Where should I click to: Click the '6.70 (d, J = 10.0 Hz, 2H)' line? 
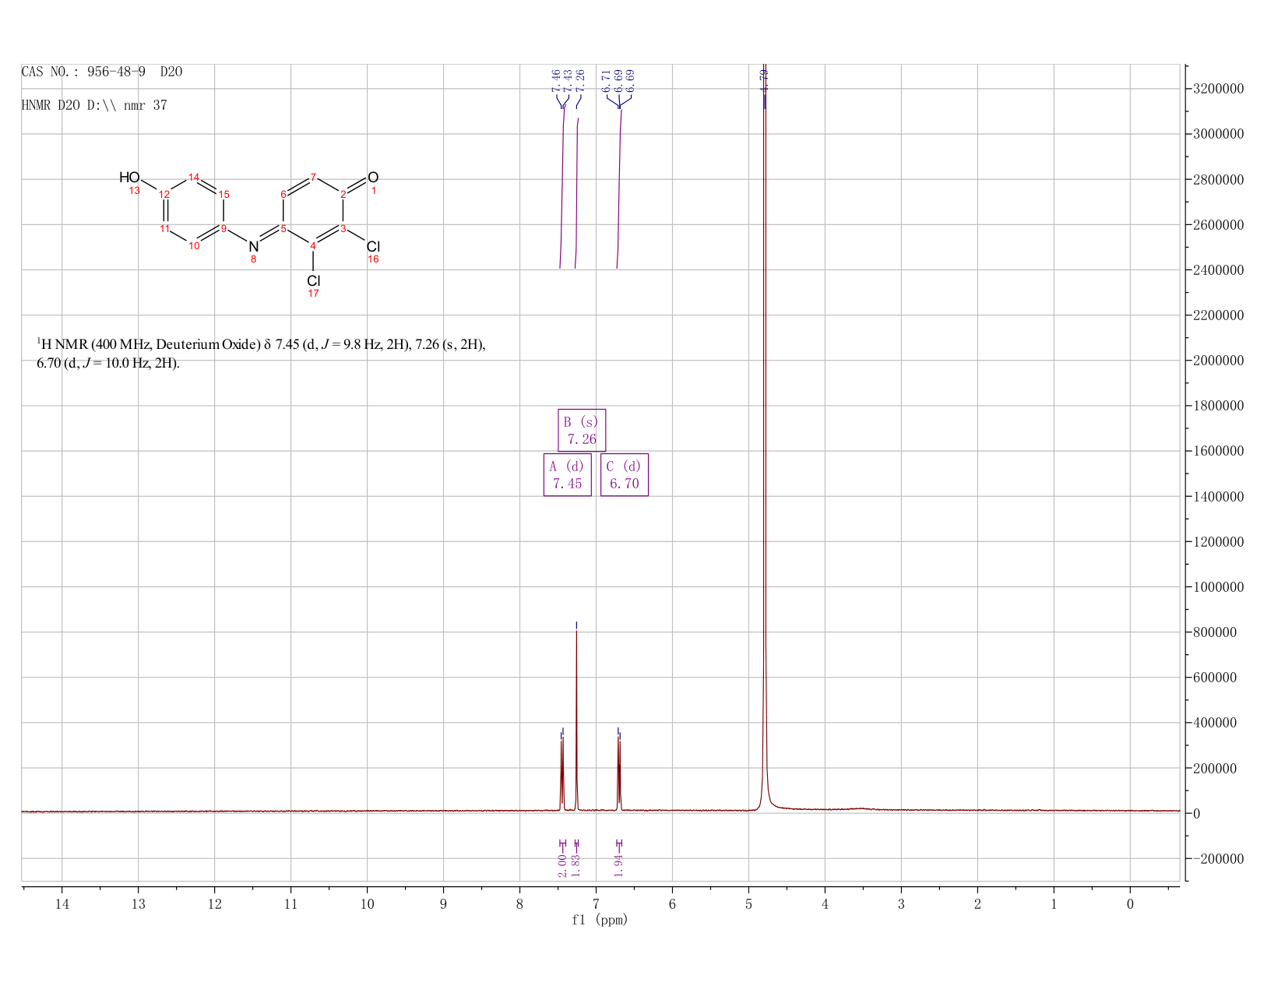(x=108, y=364)
